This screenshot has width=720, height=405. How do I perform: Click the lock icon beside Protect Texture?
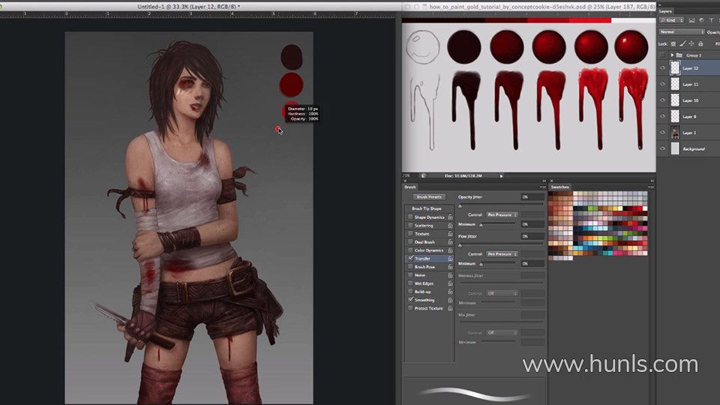(x=450, y=307)
